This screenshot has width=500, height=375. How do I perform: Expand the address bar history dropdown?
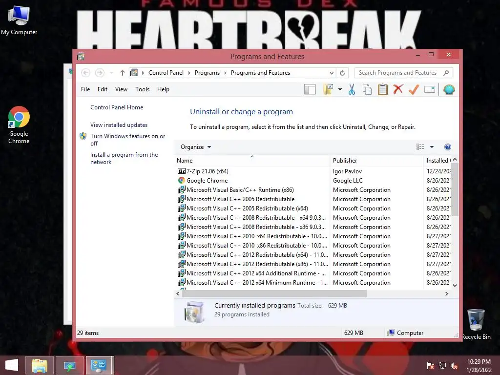point(332,73)
